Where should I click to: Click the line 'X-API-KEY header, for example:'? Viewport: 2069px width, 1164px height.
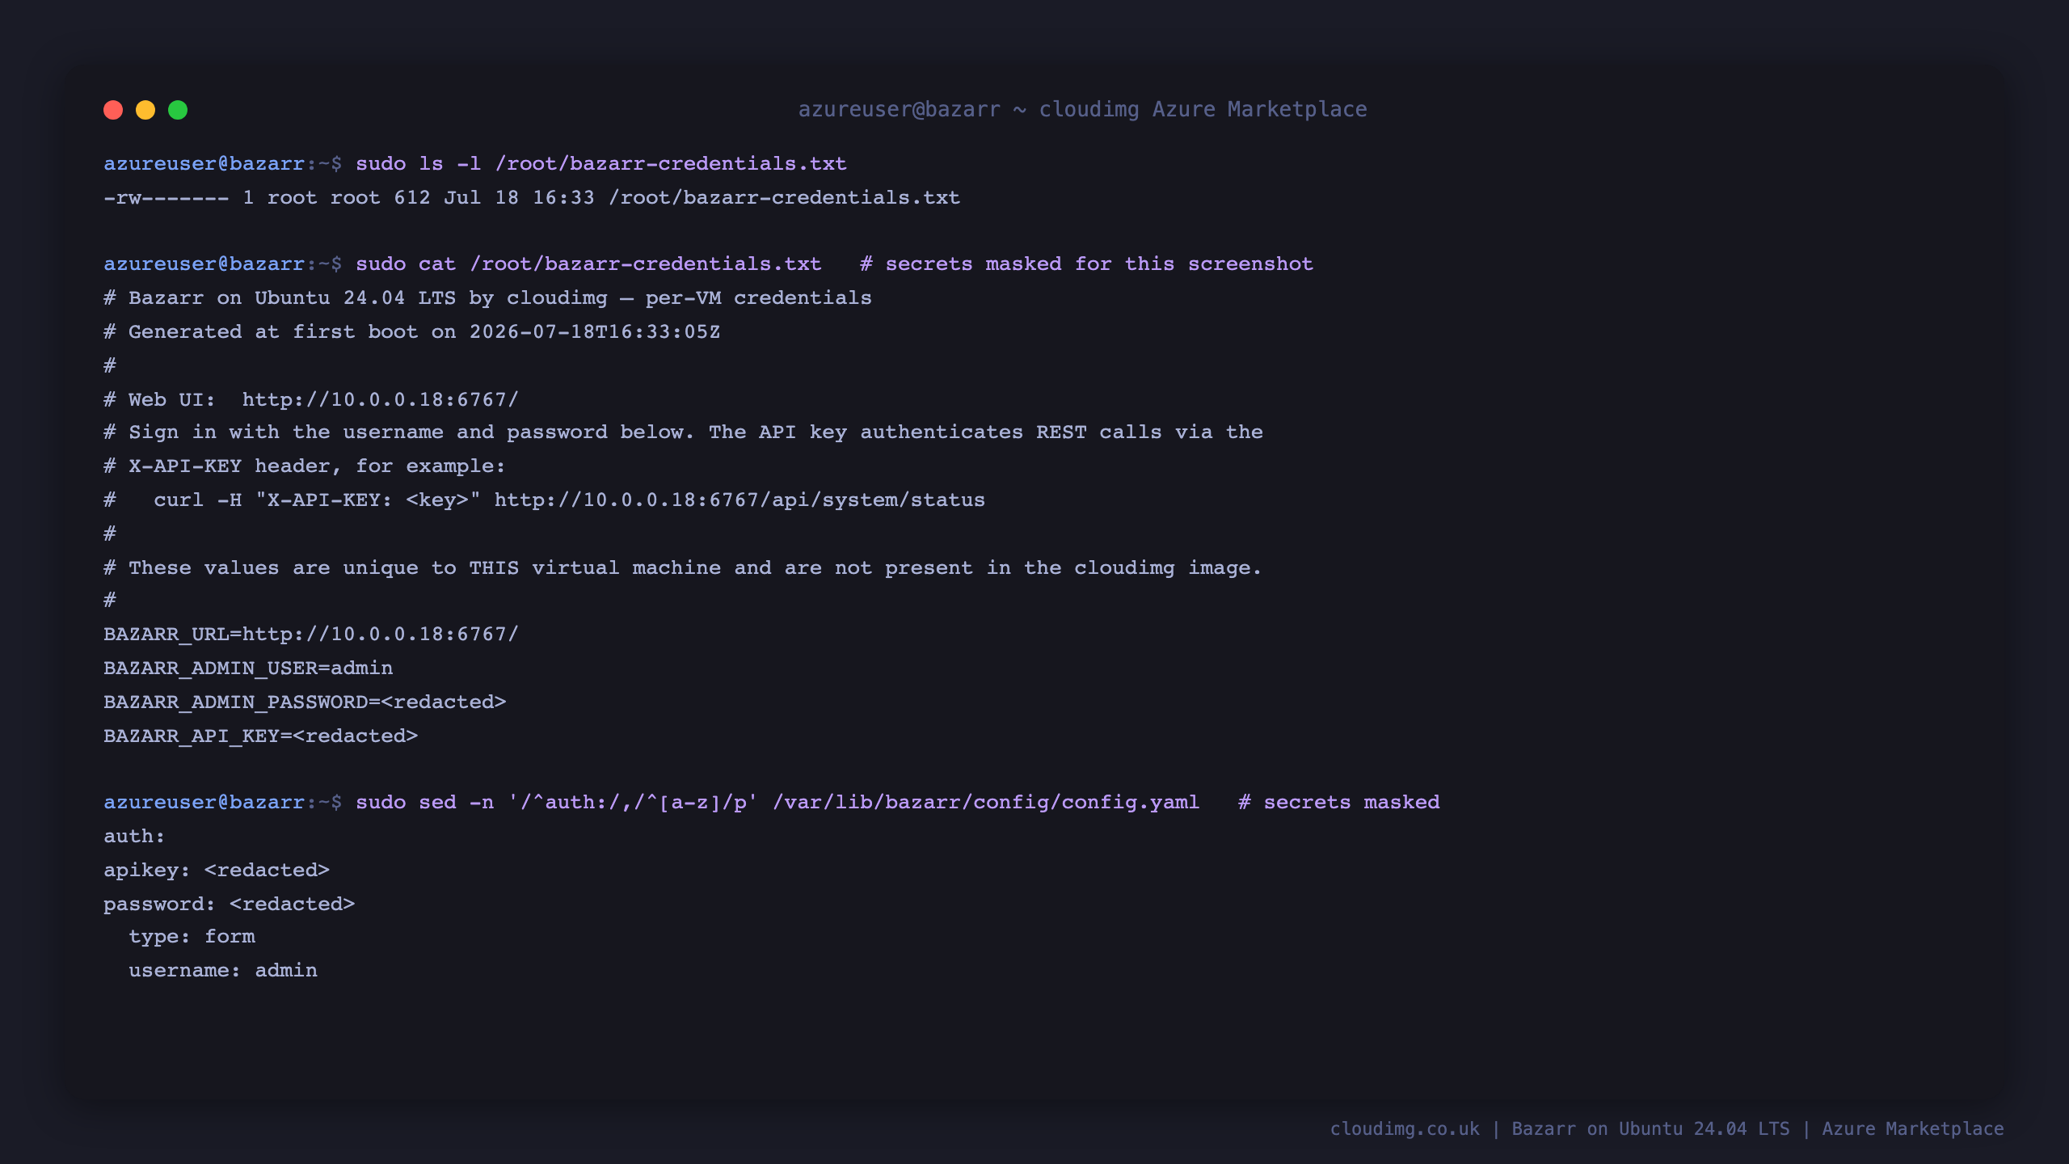click(304, 466)
